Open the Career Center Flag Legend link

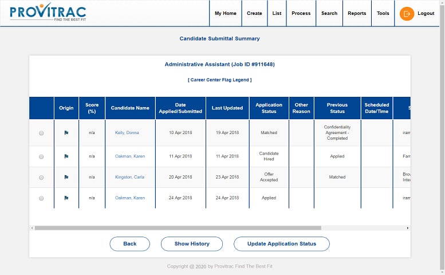[x=220, y=80]
